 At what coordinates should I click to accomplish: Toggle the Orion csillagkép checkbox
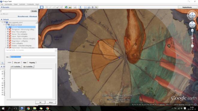coord(8,43)
